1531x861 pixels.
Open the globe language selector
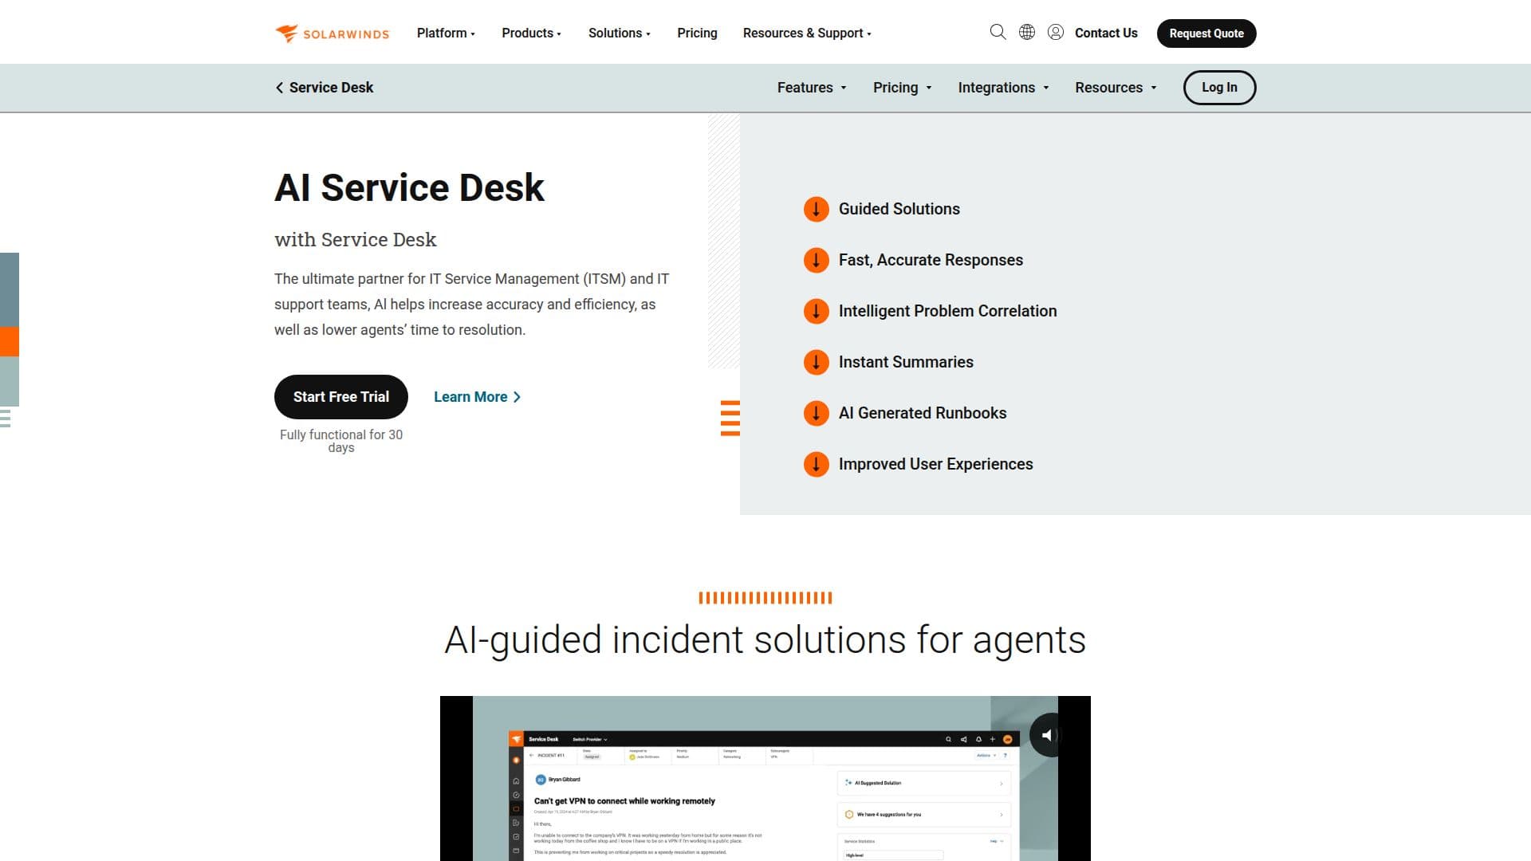(x=1027, y=32)
